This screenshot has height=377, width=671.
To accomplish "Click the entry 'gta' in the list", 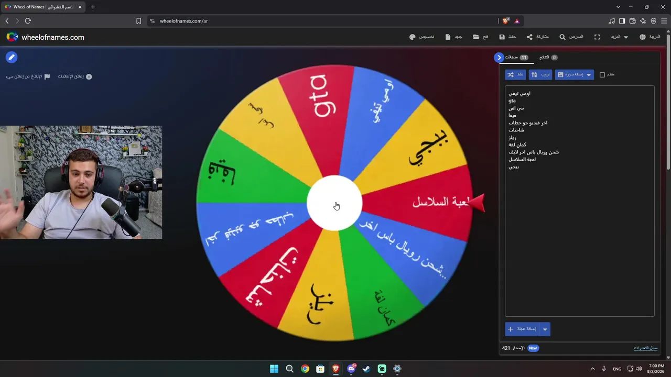I will click(512, 101).
